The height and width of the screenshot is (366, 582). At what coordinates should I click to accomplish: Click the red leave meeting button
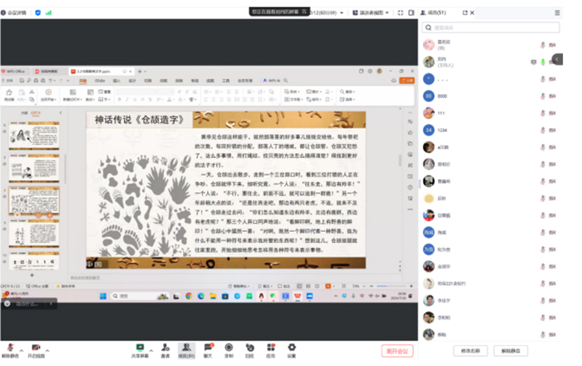tap(397, 351)
